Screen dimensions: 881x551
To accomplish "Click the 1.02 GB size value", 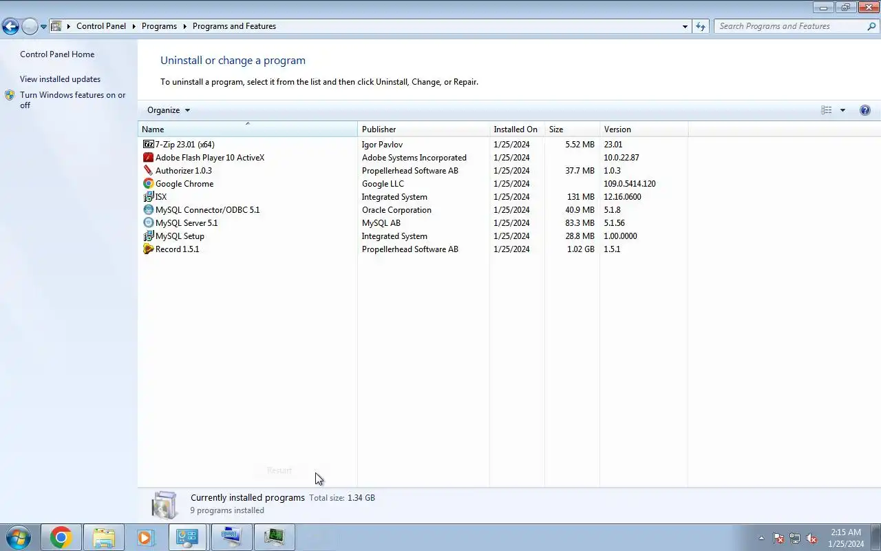I will (580, 249).
